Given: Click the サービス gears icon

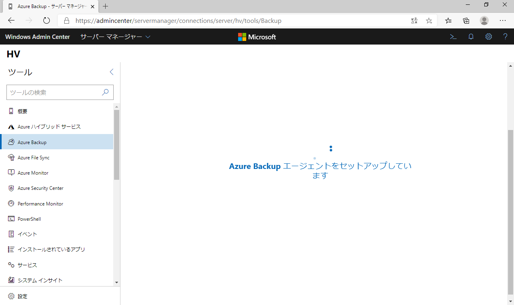Looking at the screenshot, I should pyautogui.click(x=11, y=265).
